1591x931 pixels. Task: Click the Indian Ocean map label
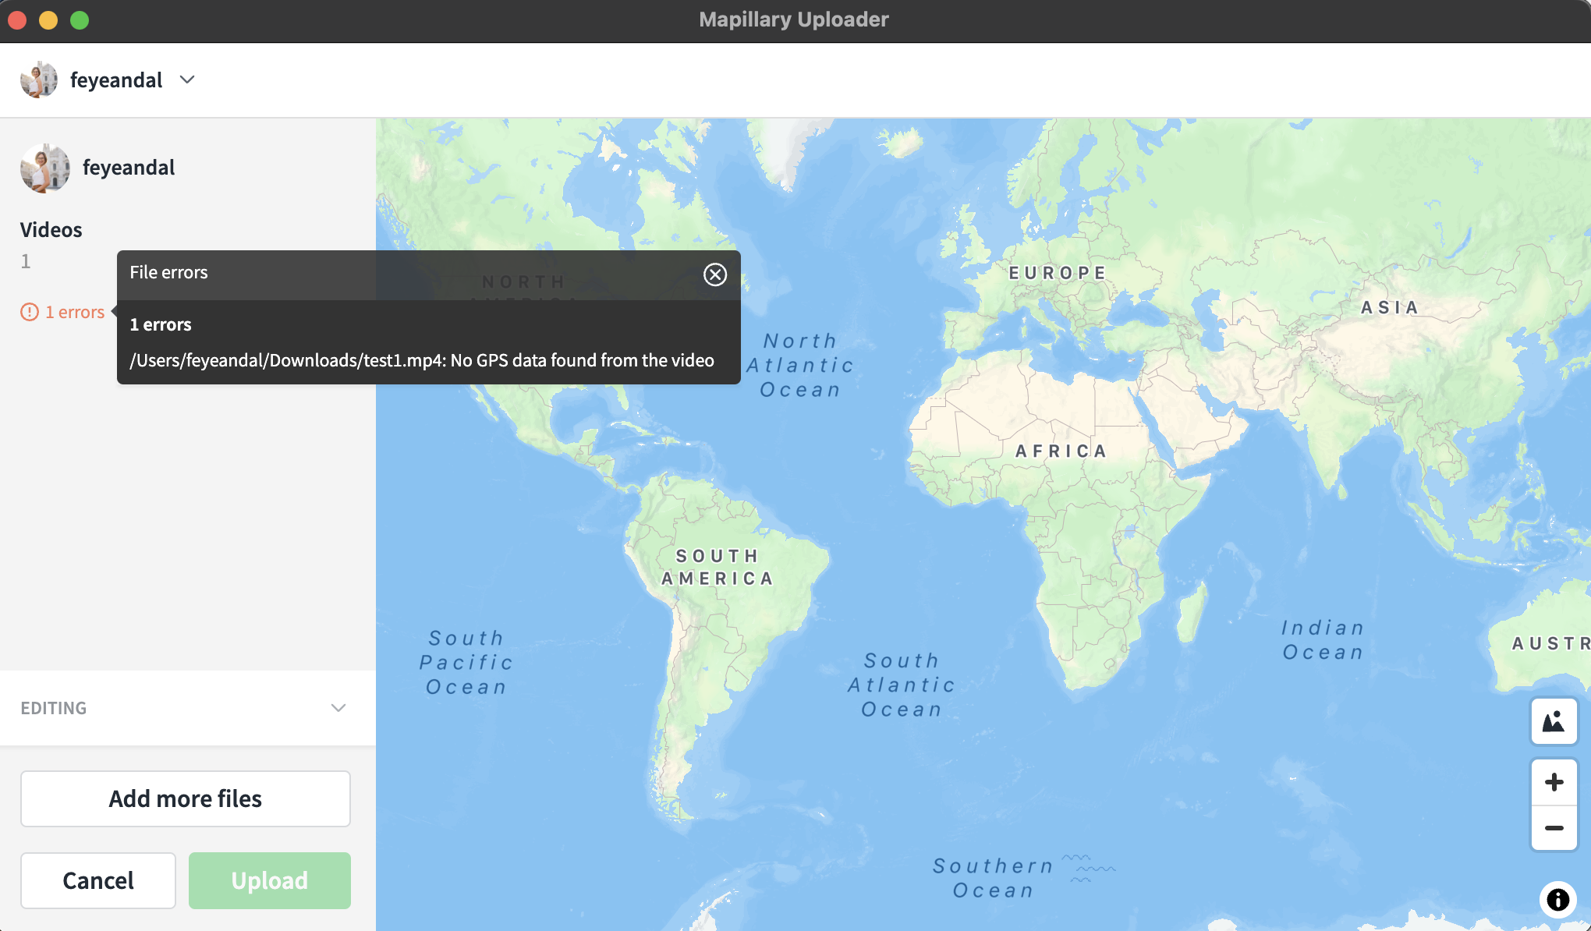tap(1323, 639)
